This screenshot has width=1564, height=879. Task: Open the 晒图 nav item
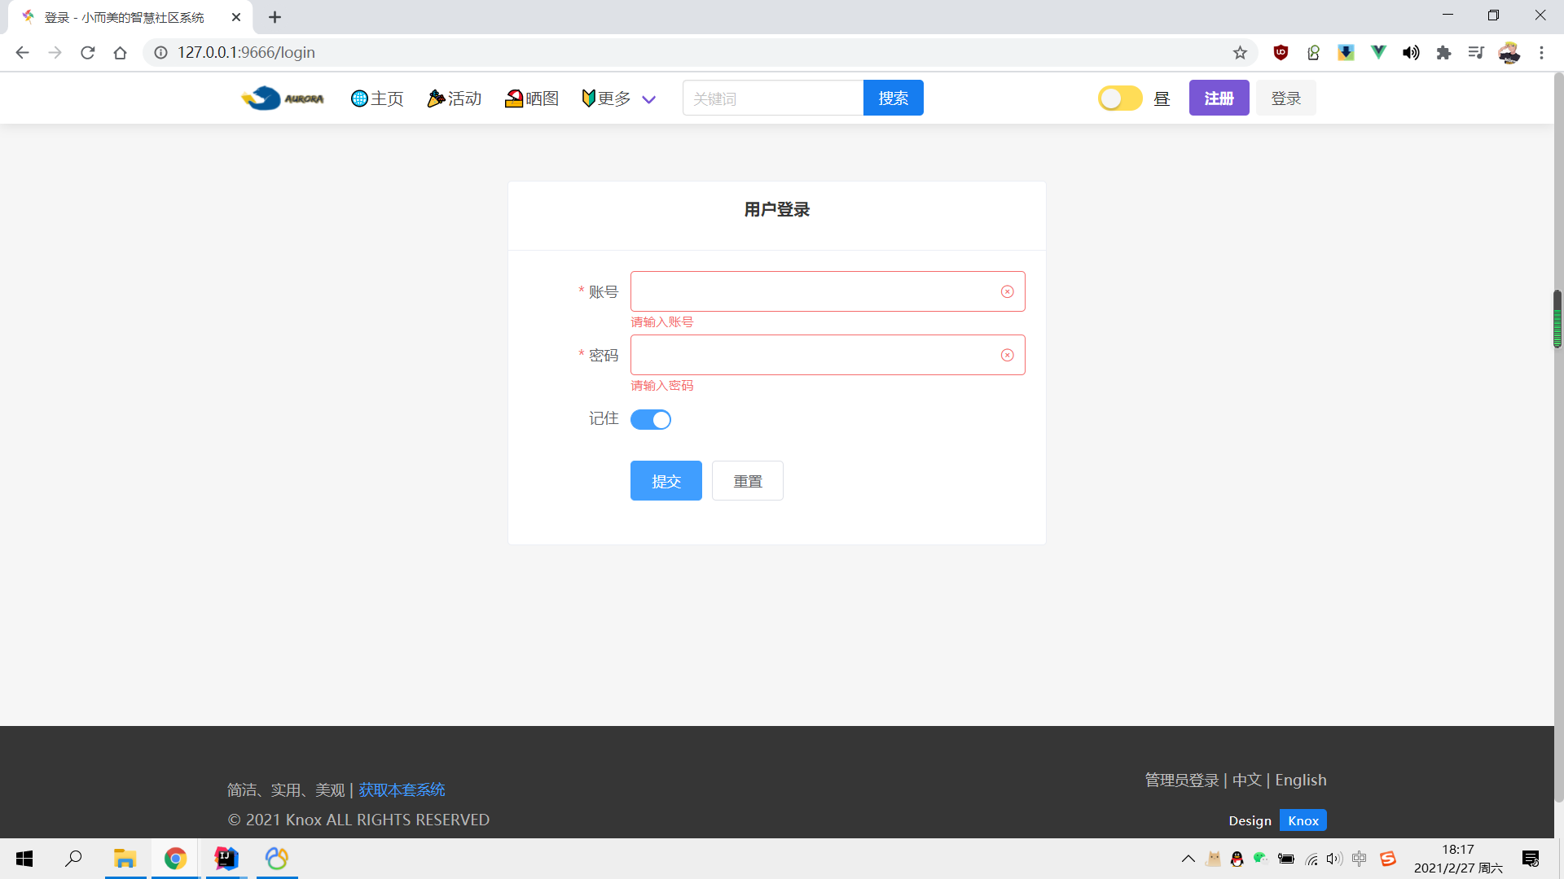532,98
